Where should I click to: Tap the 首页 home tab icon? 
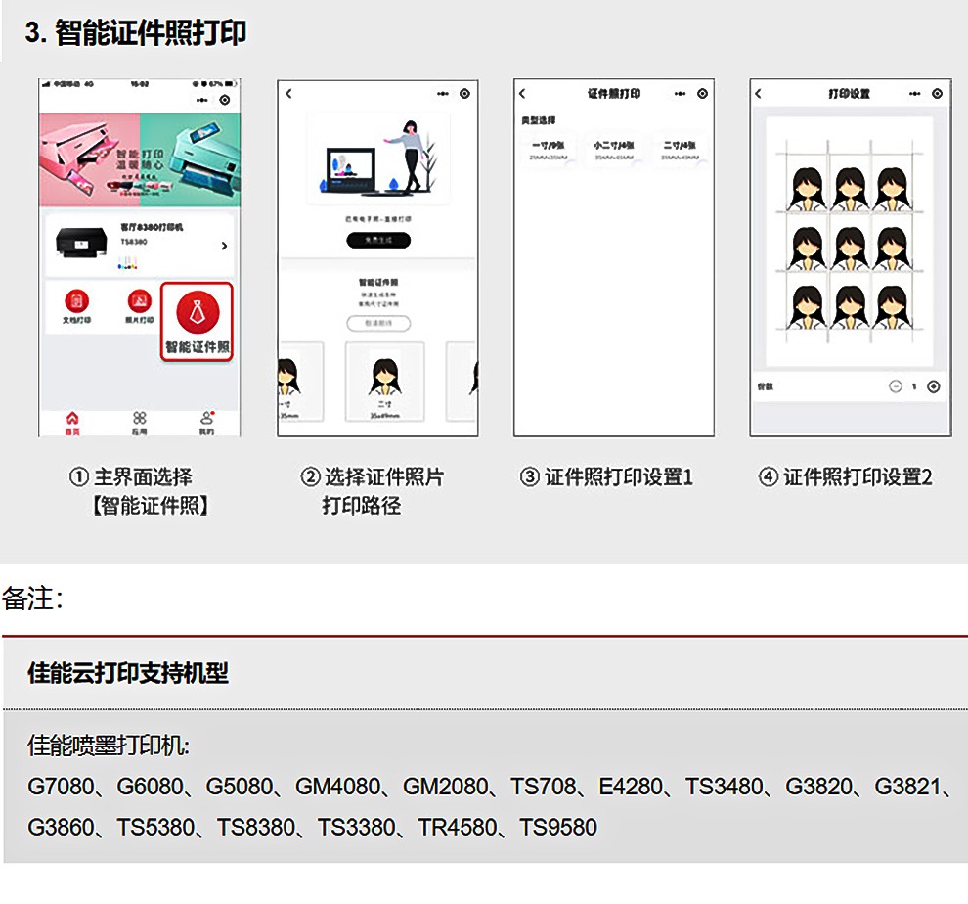(72, 419)
